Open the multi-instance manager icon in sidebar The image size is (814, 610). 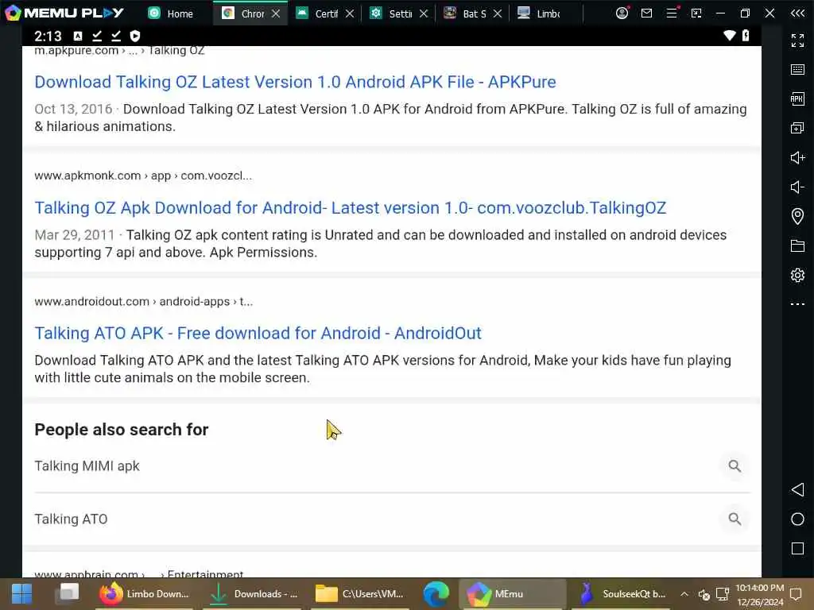coord(797,128)
